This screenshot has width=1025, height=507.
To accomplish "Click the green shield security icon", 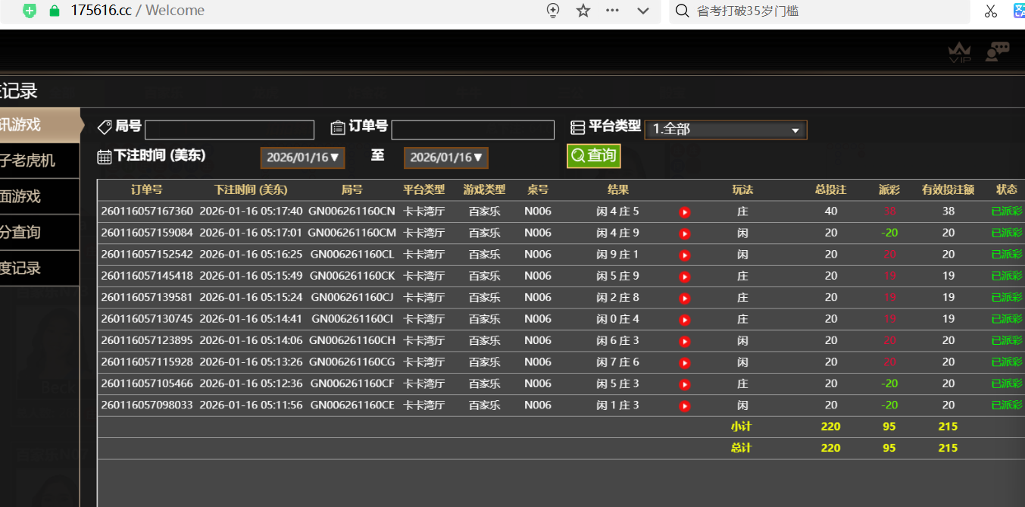I will (30, 11).
